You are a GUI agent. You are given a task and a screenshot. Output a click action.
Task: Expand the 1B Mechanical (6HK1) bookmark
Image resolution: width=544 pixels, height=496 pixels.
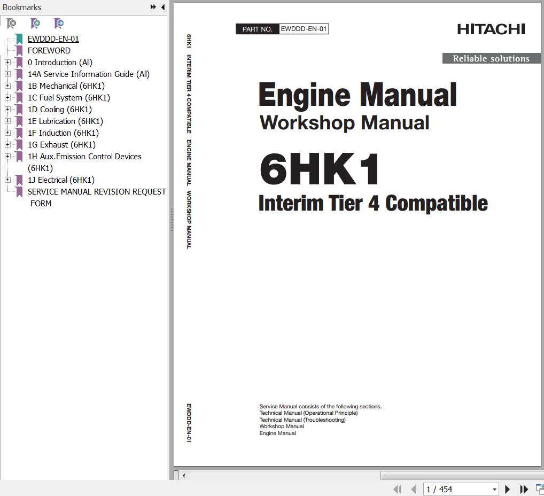tap(7, 86)
